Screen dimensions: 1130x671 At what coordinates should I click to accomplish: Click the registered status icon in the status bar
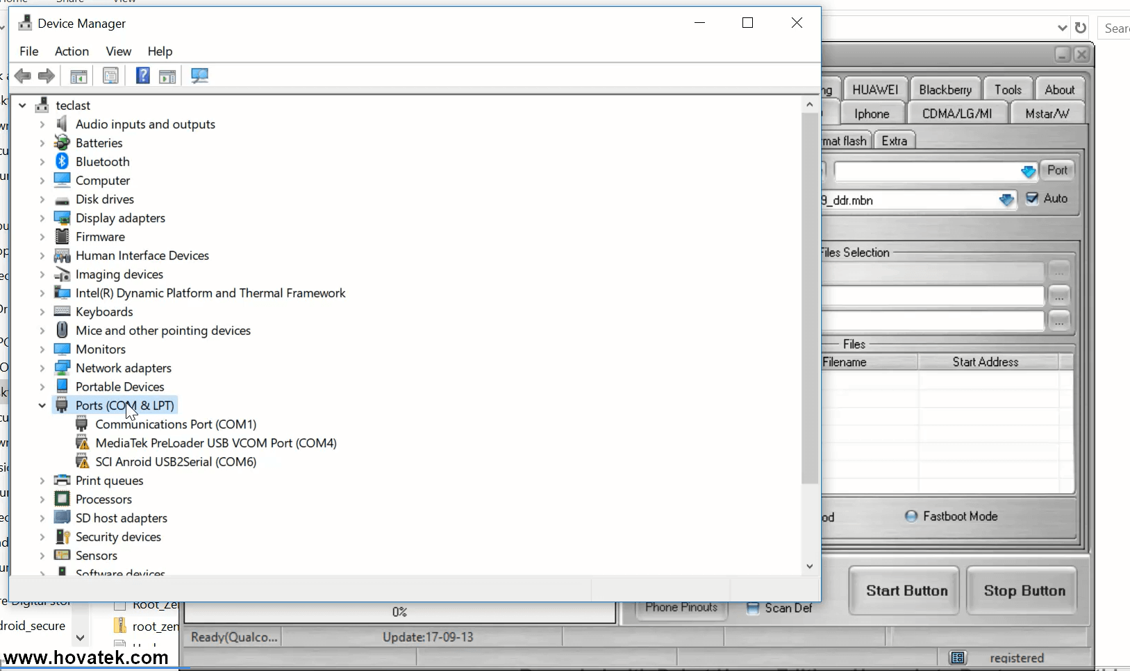point(958,658)
